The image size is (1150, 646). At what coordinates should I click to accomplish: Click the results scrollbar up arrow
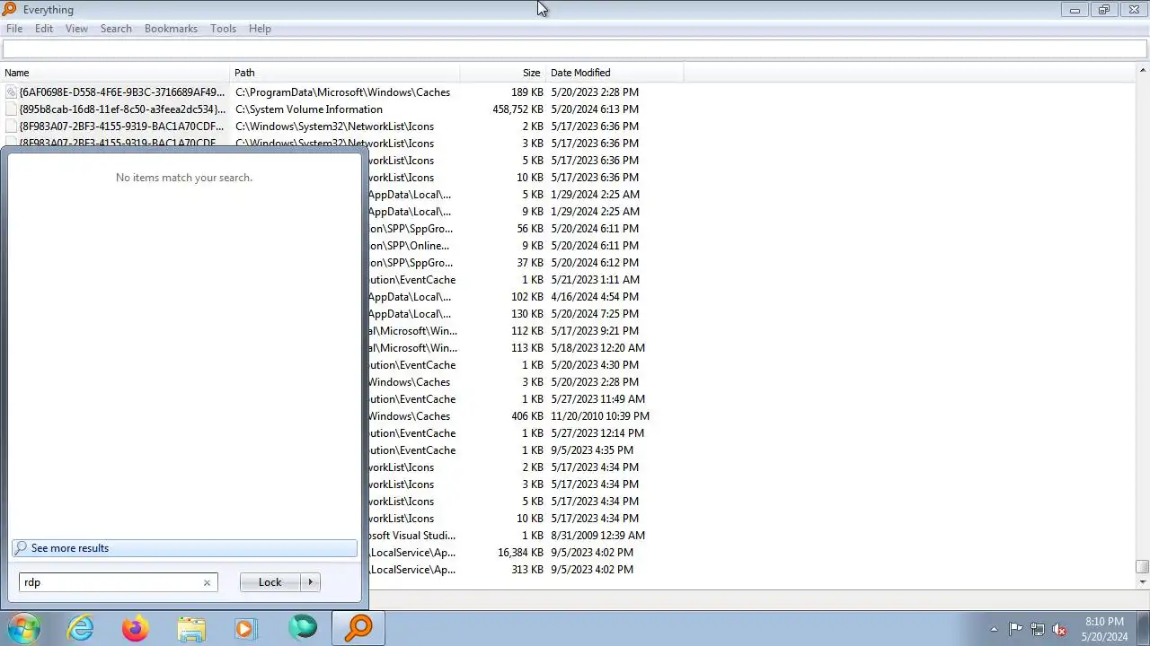click(x=1143, y=71)
